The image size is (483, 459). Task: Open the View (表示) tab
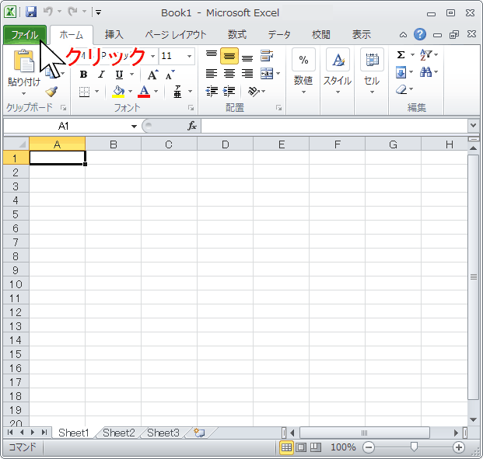click(x=362, y=34)
